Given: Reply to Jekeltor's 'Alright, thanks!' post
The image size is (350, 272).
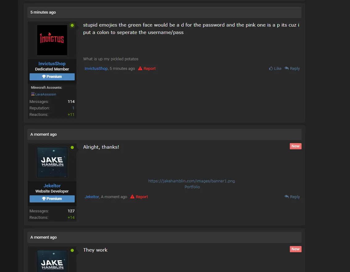Looking at the screenshot, I should coord(292,197).
